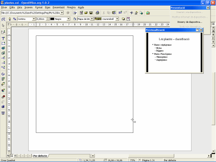Close the Presentació floating panel
216x162 pixels.
pyautogui.click(x=208, y=8)
